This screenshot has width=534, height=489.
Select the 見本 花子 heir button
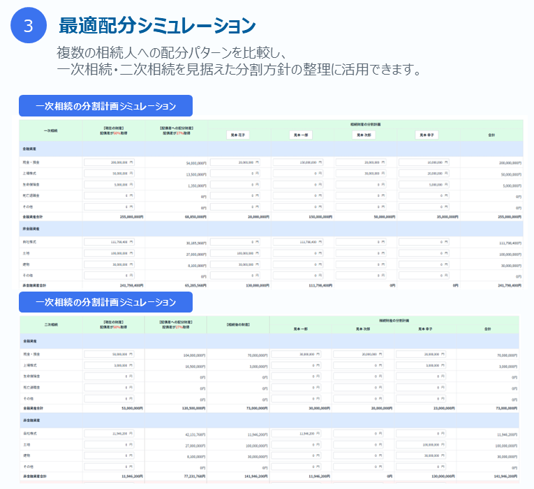click(238, 135)
